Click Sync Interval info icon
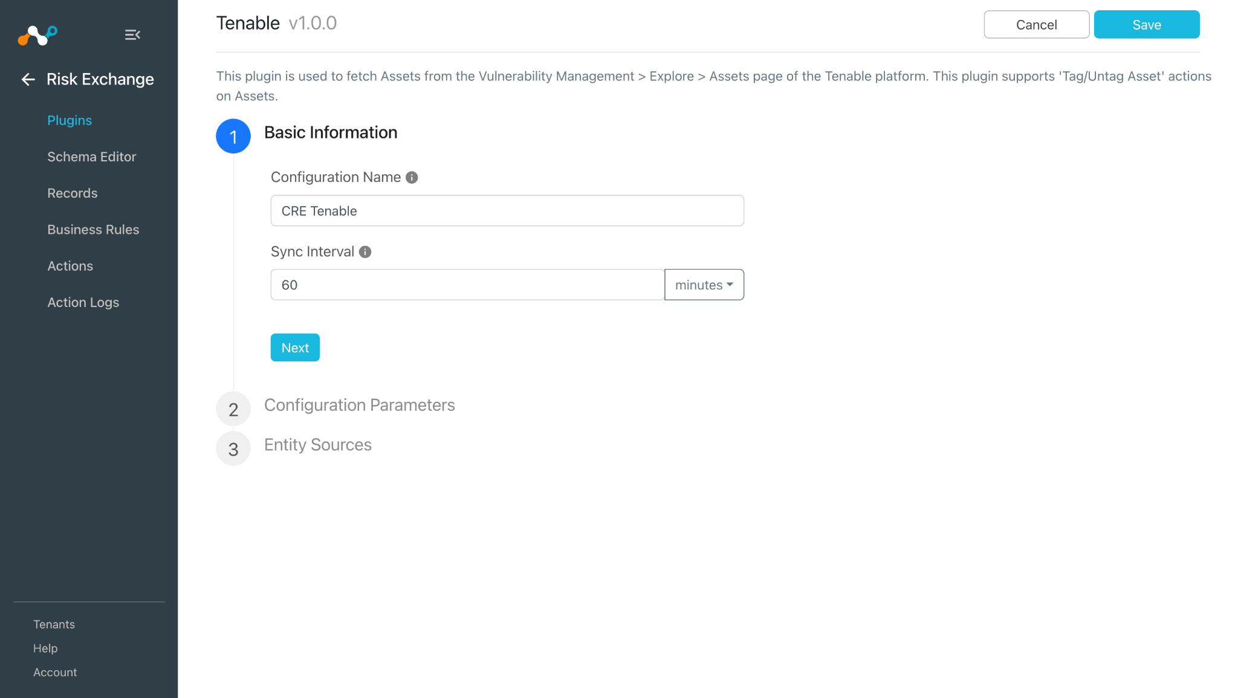1238x698 pixels. (x=365, y=252)
